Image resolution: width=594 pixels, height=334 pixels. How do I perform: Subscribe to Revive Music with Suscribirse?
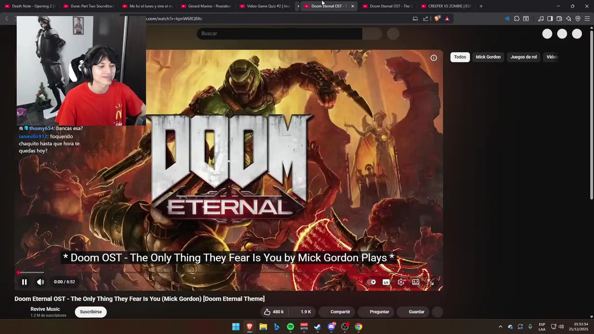tap(90, 312)
